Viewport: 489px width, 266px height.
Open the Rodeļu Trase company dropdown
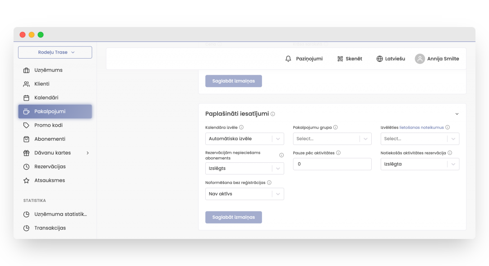click(55, 52)
